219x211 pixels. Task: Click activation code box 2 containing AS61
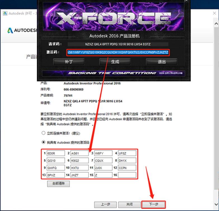click(x=79, y=153)
